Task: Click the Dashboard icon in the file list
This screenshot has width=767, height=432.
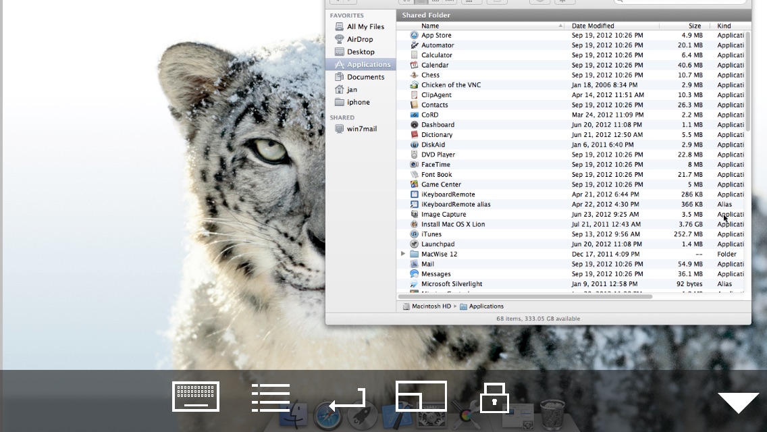Action: [415, 125]
